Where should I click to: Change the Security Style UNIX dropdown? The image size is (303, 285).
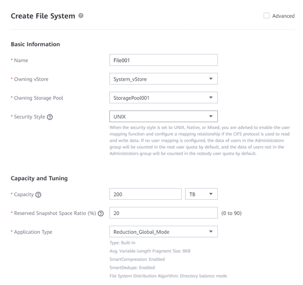coord(163,116)
